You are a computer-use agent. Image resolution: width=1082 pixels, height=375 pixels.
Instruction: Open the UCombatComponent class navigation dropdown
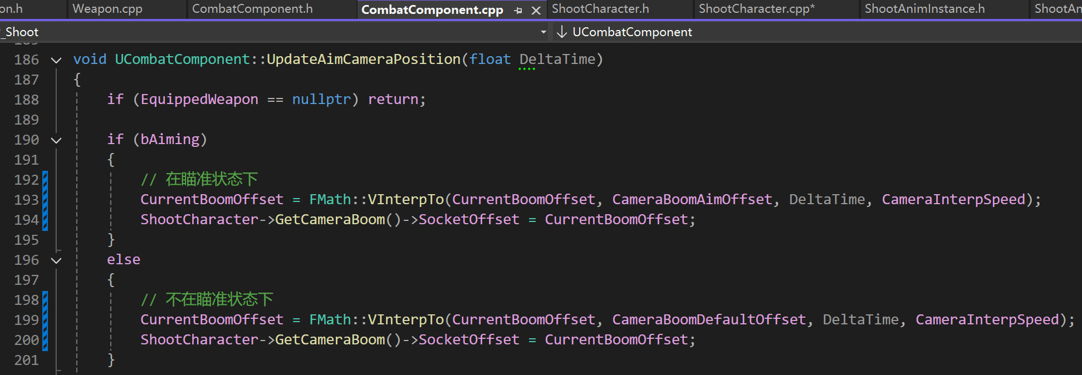click(x=632, y=32)
